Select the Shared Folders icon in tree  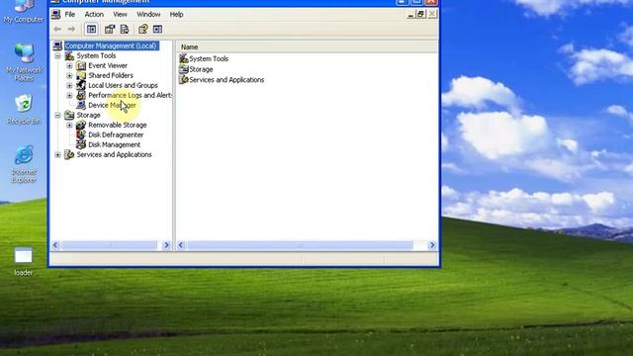(x=81, y=75)
